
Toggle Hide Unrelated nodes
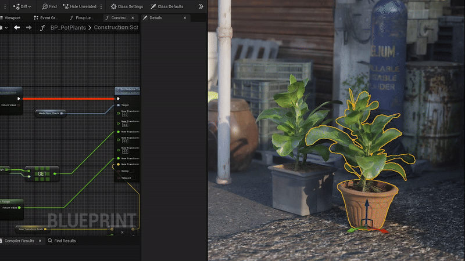click(80, 6)
